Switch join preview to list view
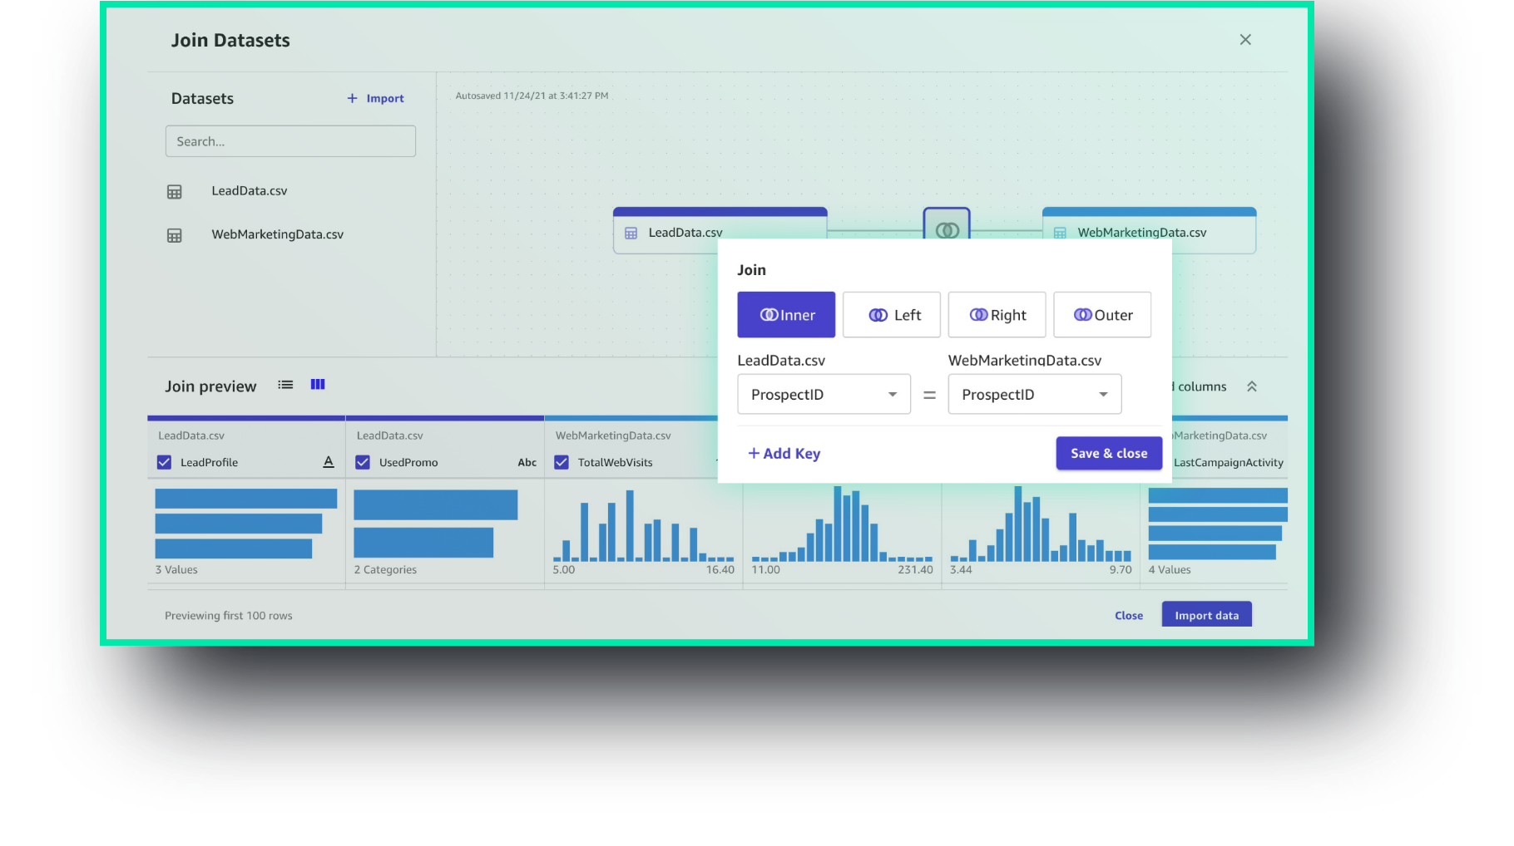 [285, 385]
